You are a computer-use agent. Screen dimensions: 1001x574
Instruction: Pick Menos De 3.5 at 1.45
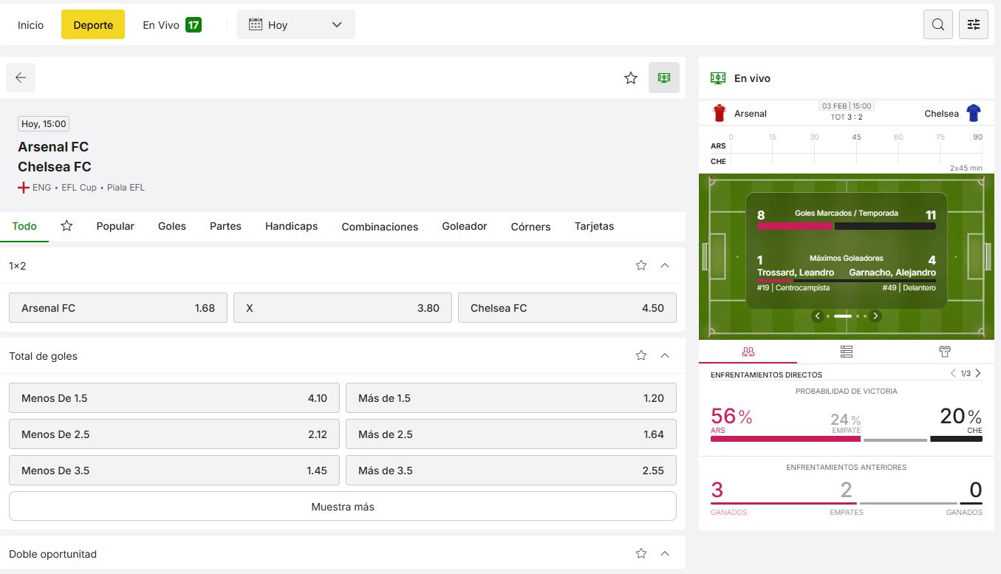tap(174, 471)
